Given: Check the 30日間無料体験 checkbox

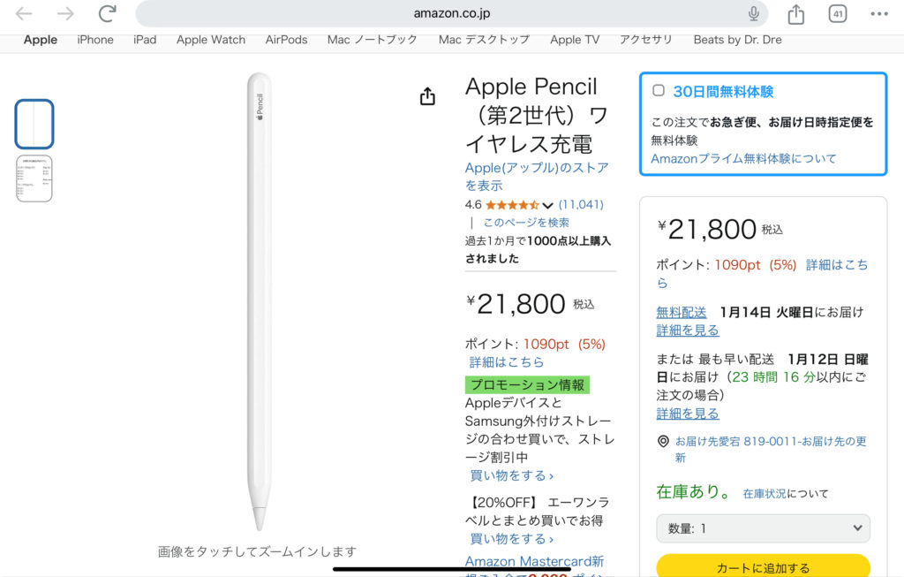Looking at the screenshot, I should (x=659, y=91).
